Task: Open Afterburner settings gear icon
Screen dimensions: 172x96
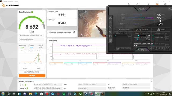Action: pos(110,36)
